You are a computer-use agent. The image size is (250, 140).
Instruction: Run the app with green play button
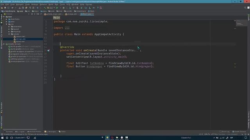57,8
